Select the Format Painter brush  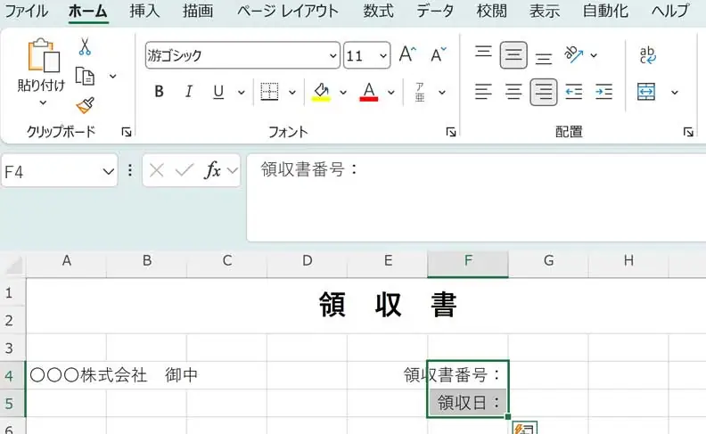[x=85, y=105]
